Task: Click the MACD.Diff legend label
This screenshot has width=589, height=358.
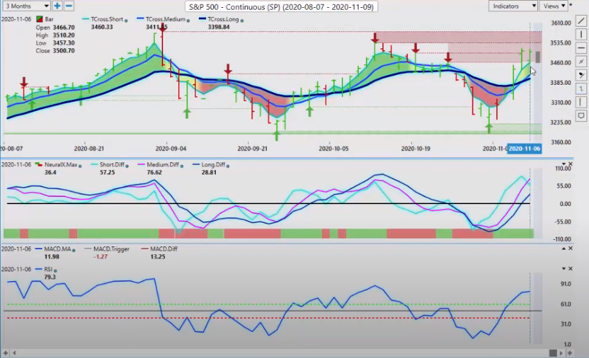Action: tap(164, 248)
